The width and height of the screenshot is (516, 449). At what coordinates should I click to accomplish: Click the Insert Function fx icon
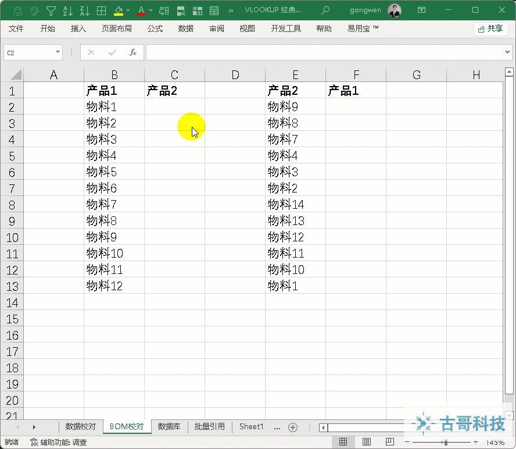(x=133, y=52)
